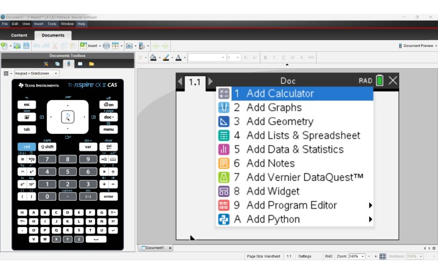This screenshot has height=274, width=438.
Task: Expand the Add Program Editor submenu arrow
Action: [x=370, y=205]
